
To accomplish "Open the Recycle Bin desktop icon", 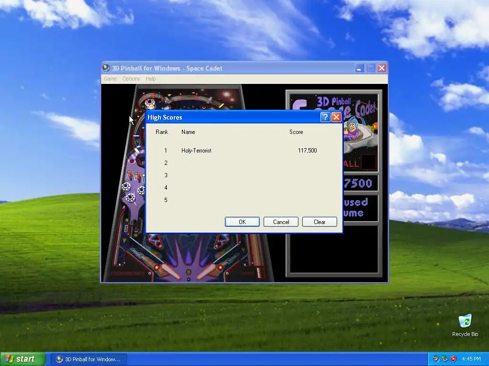I will click(465, 325).
